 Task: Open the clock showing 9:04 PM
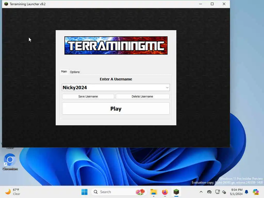pyautogui.click(x=236, y=192)
